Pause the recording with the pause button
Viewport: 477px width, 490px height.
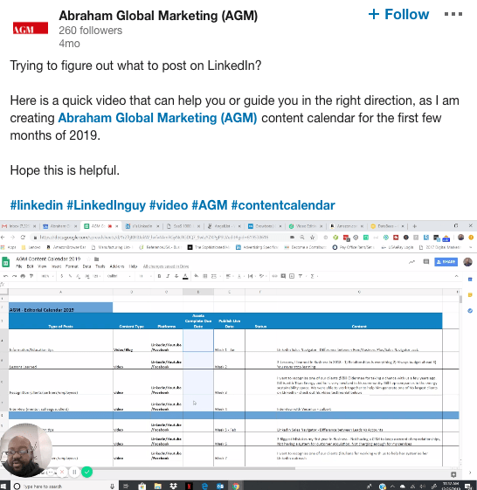pos(74,472)
